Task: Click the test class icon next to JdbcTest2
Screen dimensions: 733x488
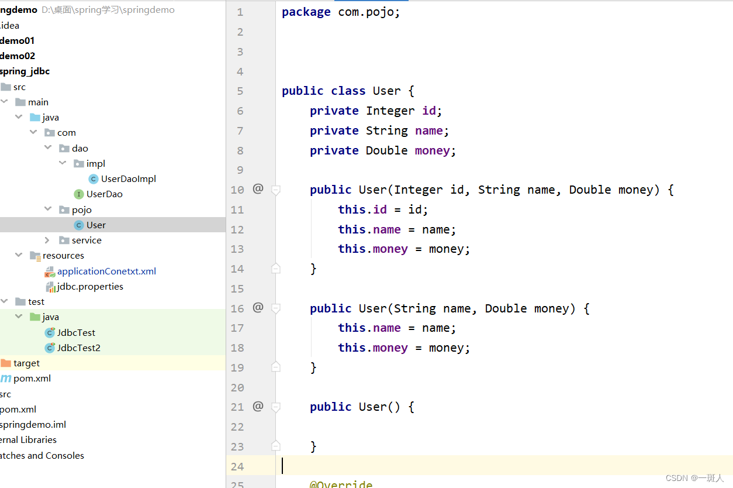Action: [50, 348]
